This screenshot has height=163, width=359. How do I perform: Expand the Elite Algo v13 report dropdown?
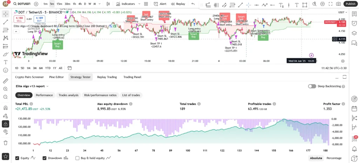(x=32, y=86)
